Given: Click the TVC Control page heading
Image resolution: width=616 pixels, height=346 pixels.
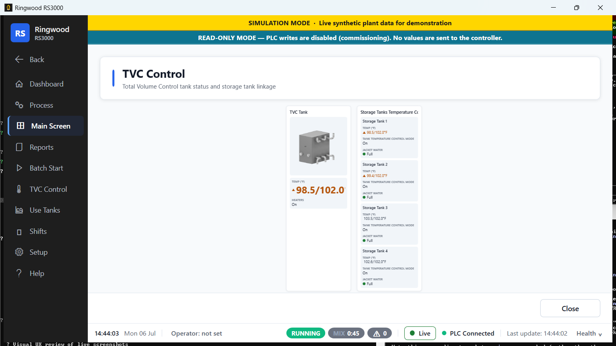Looking at the screenshot, I should tap(154, 74).
